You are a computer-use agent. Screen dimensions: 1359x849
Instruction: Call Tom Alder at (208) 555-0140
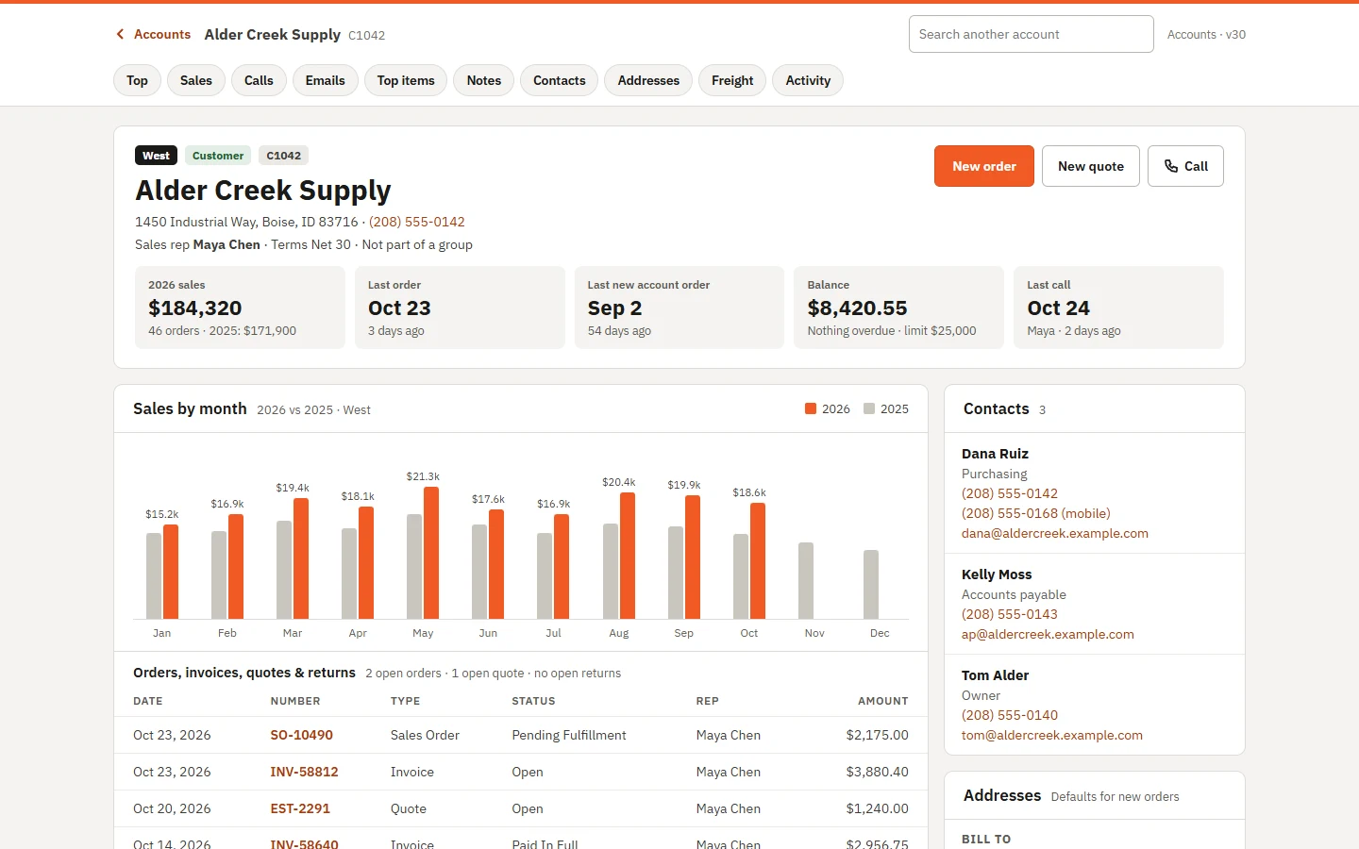pyautogui.click(x=1010, y=715)
